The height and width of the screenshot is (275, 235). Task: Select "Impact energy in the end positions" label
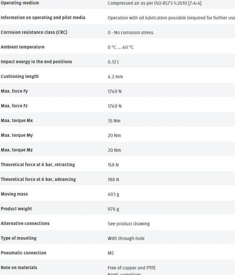point(36,62)
